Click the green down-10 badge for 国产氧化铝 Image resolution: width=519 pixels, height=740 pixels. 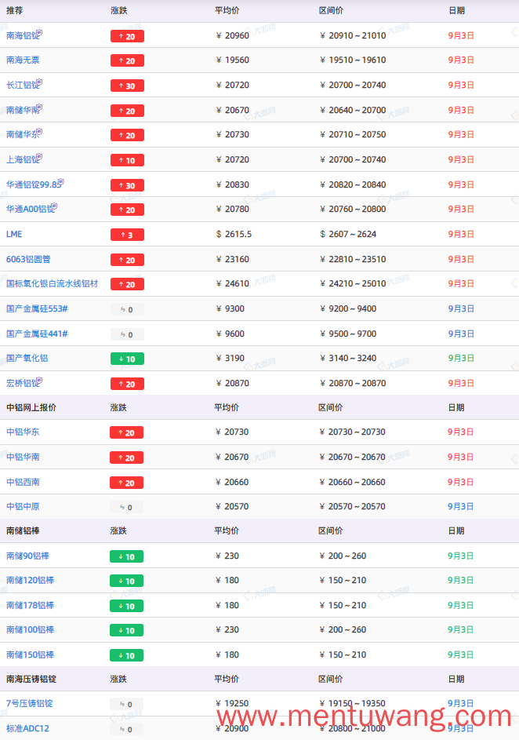pos(127,359)
